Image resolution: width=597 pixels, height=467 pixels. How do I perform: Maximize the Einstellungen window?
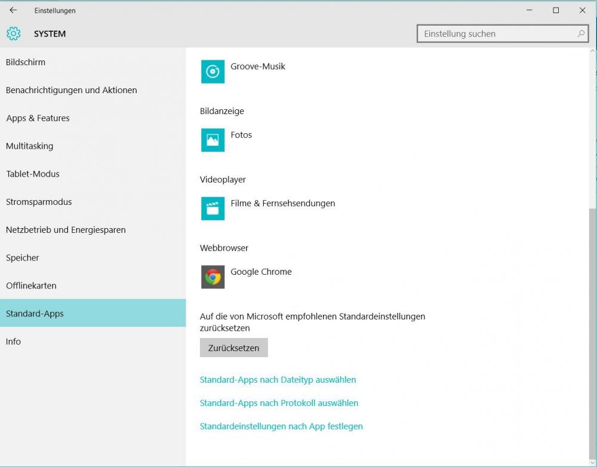click(x=556, y=10)
